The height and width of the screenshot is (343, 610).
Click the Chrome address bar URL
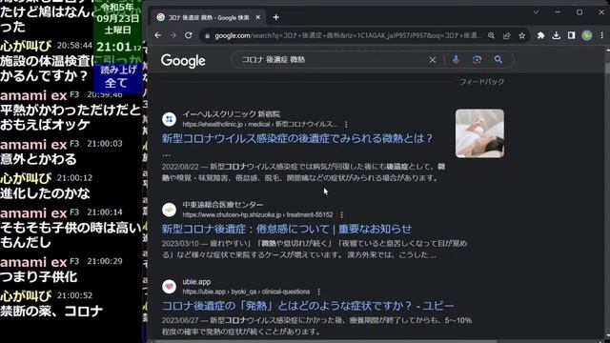(x=348, y=36)
